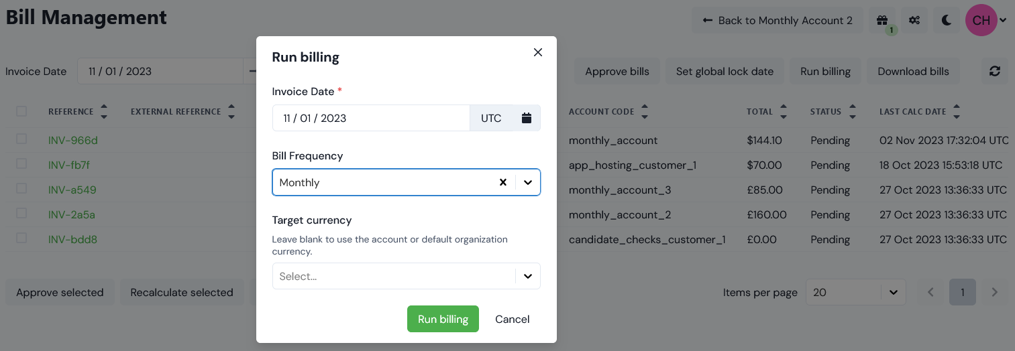
Task: Click Download bills button
Action: pyautogui.click(x=913, y=71)
